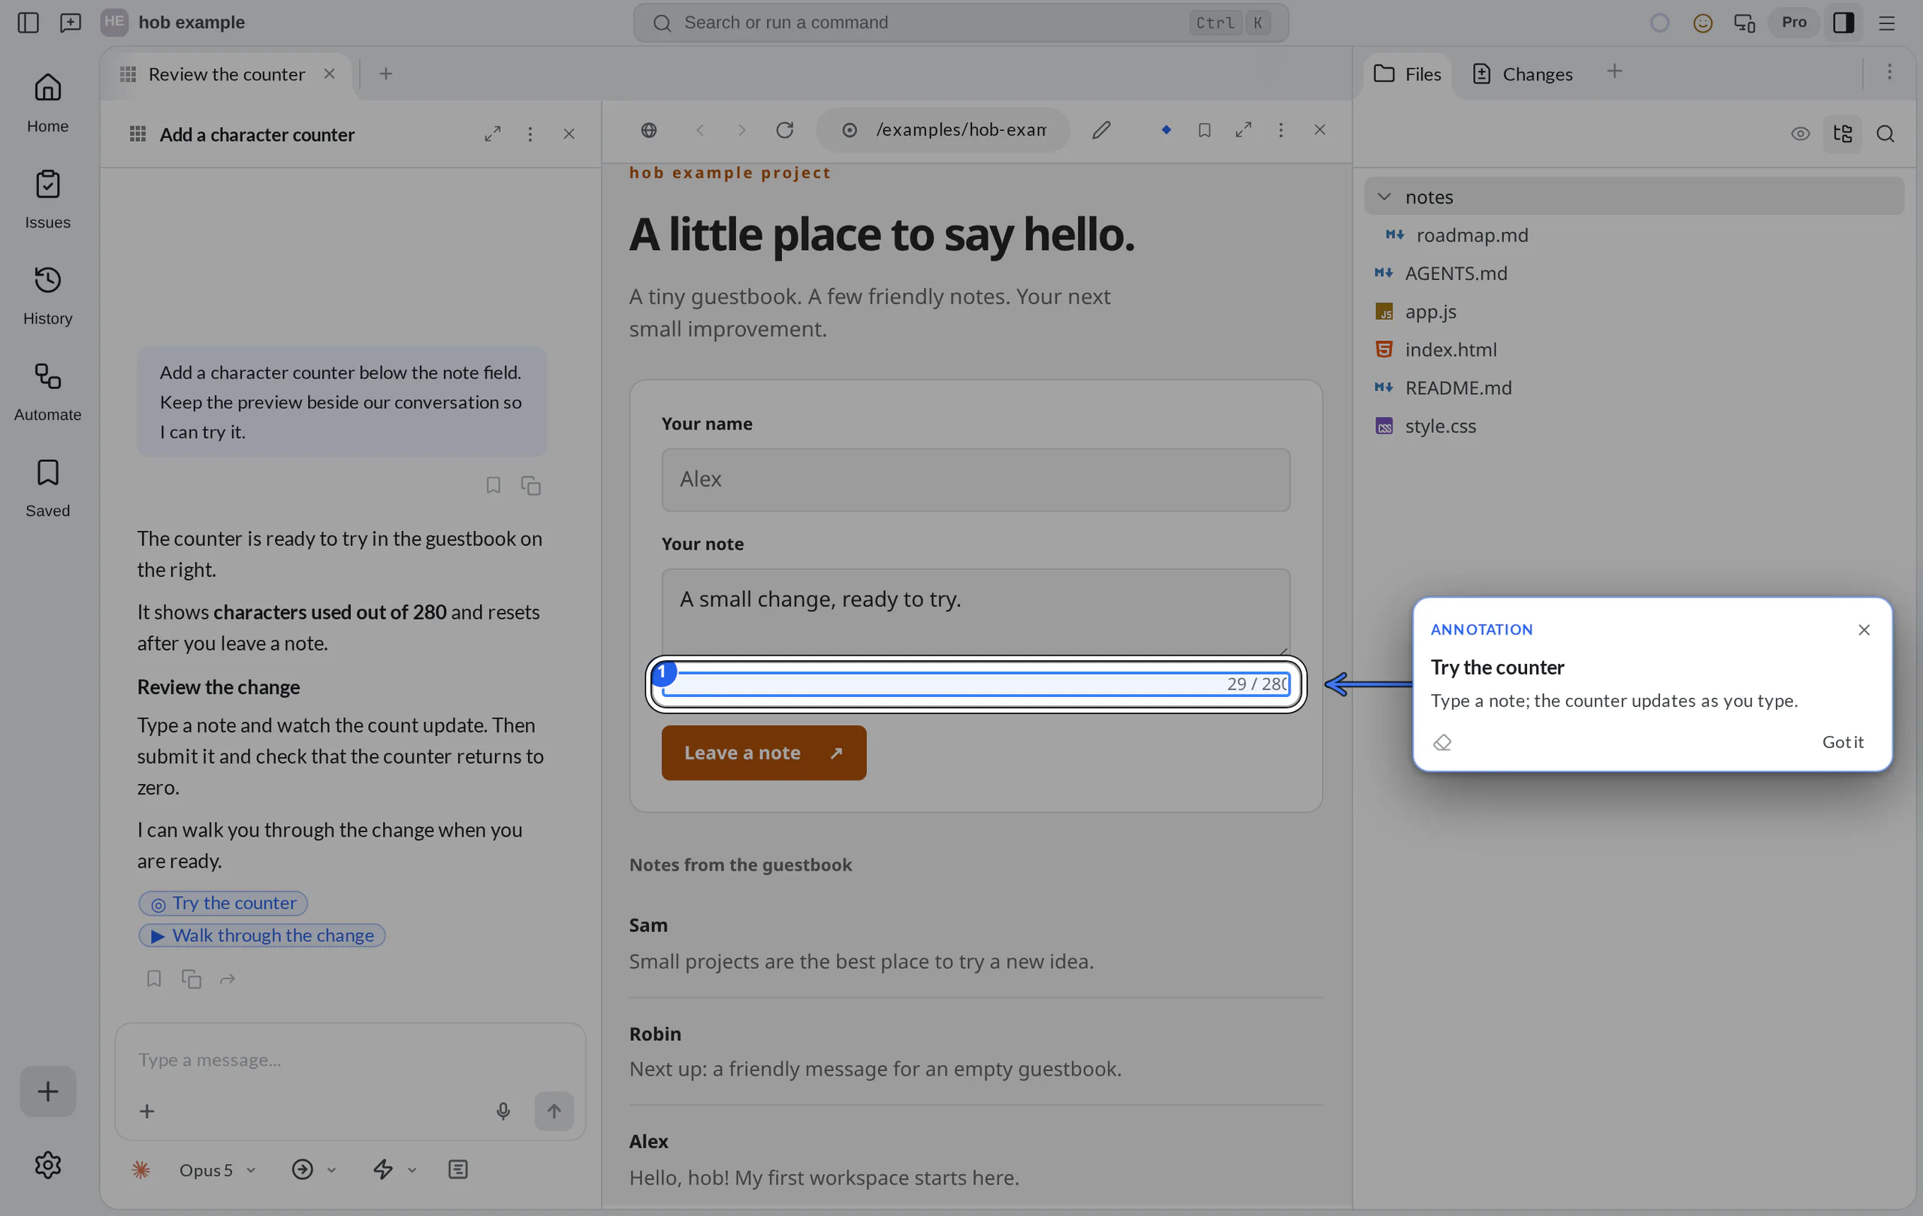The width and height of the screenshot is (1923, 1216).
Task: Open Home in the sidebar
Action: pyautogui.click(x=48, y=103)
